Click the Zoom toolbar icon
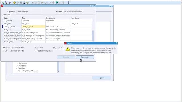Viewport: 182px width, 102px height. pyautogui.click(x=53, y=3)
